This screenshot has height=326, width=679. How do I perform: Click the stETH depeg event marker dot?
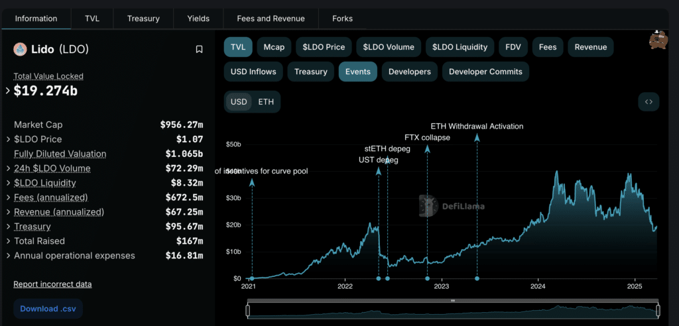pos(387,279)
